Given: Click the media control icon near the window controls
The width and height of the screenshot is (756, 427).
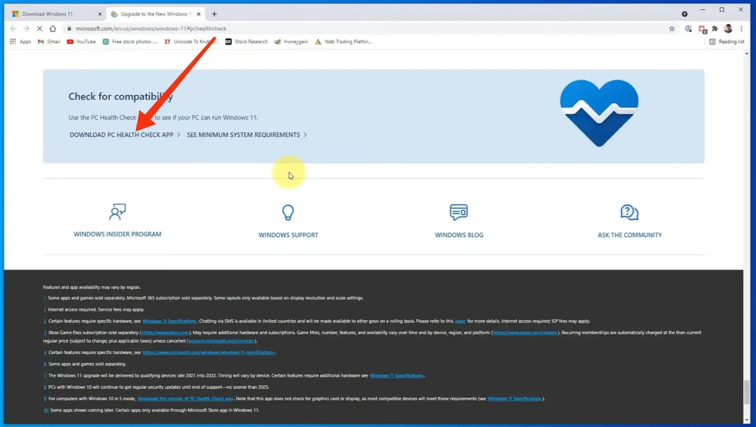Looking at the screenshot, I should [685, 14].
